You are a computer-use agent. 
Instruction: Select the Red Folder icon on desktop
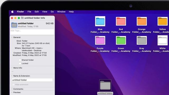tap(121, 21)
